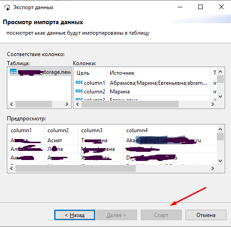Close the Экспорт данных dialog
Screen dimensions: 231x227
click(221, 7)
